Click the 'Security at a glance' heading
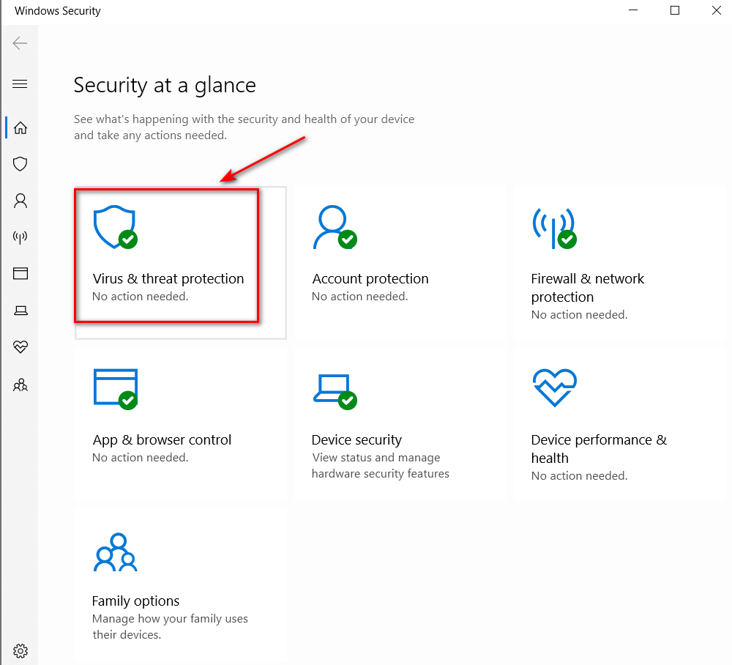The height and width of the screenshot is (665, 732). [x=165, y=86]
